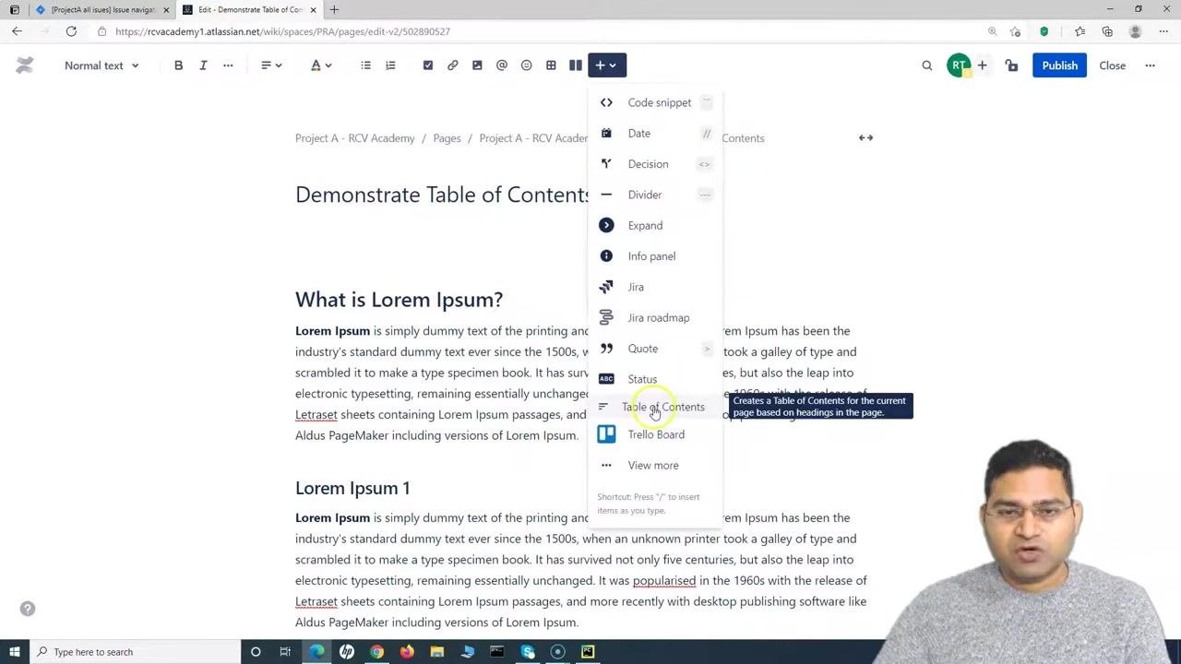The image size is (1181, 664).
Task: Open RT user avatar
Action: coord(959,65)
